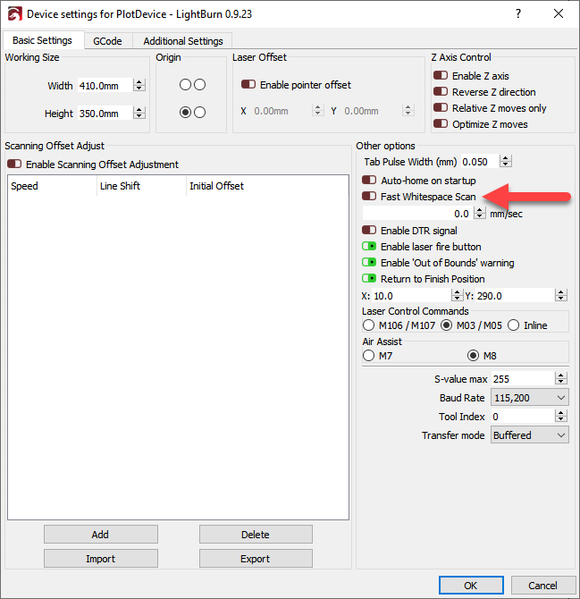The image size is (580, 599).
Task: Click the Initial Offset column header
Action: click(267, 186)
